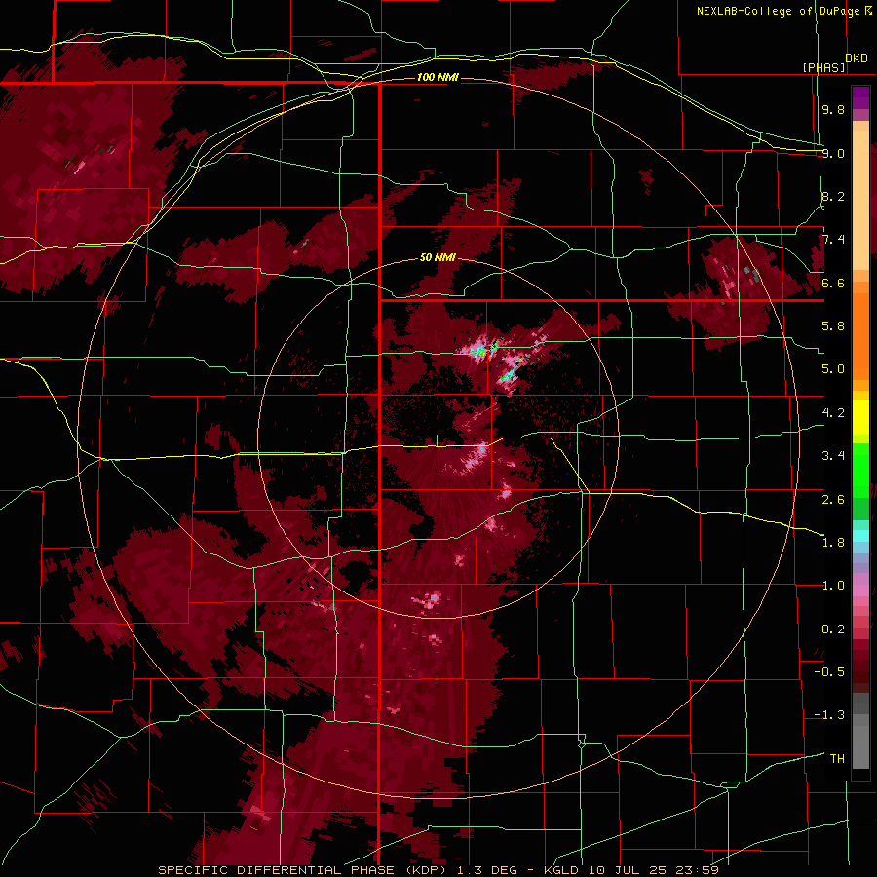Click the 2.6 value on the color scale

pos(833,499)
